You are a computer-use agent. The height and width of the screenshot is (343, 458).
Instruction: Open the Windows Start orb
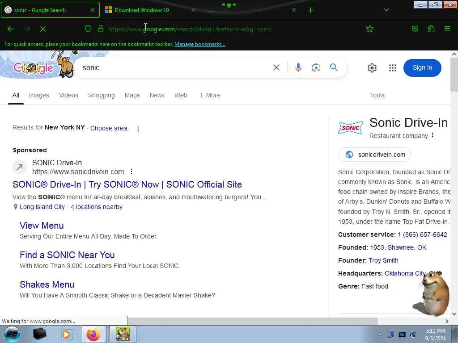12,334
